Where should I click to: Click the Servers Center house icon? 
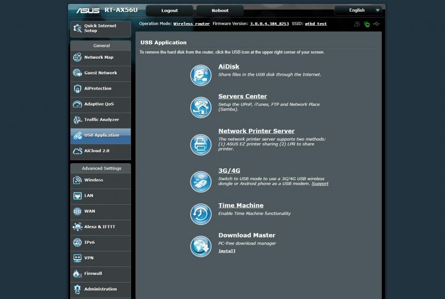click(x=201, y=108)
